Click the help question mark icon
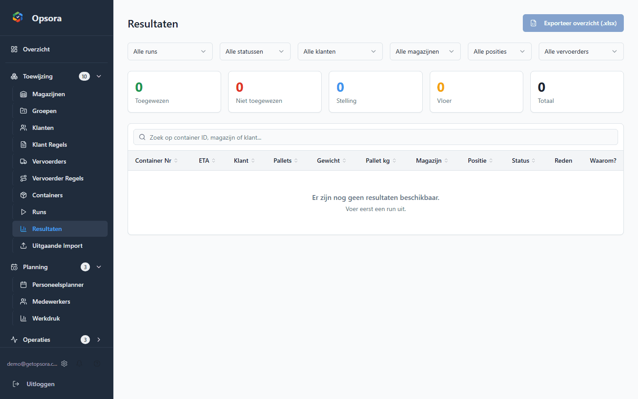This screenshot has width=638, height=399. pyautogui.click(x=97, y=364)
